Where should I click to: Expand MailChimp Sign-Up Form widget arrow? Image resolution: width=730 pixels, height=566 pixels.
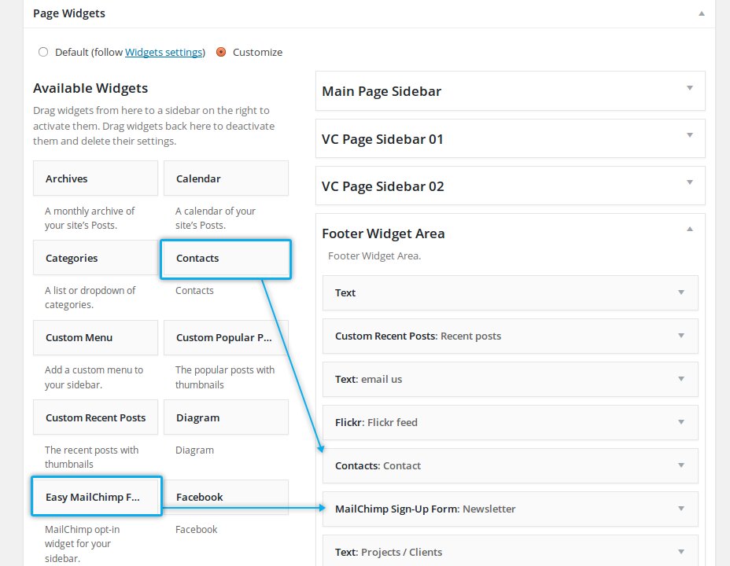point(681,509)
